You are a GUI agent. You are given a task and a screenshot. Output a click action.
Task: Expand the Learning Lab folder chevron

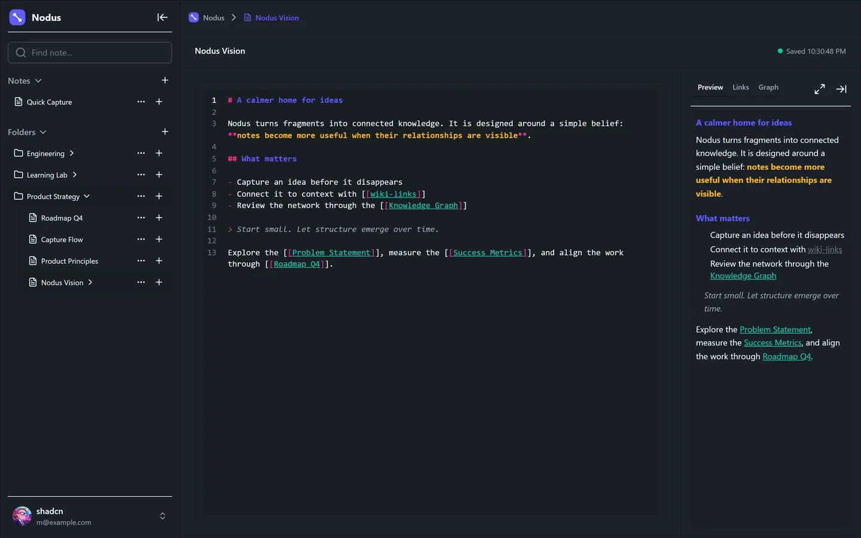[x=75, y=175]
